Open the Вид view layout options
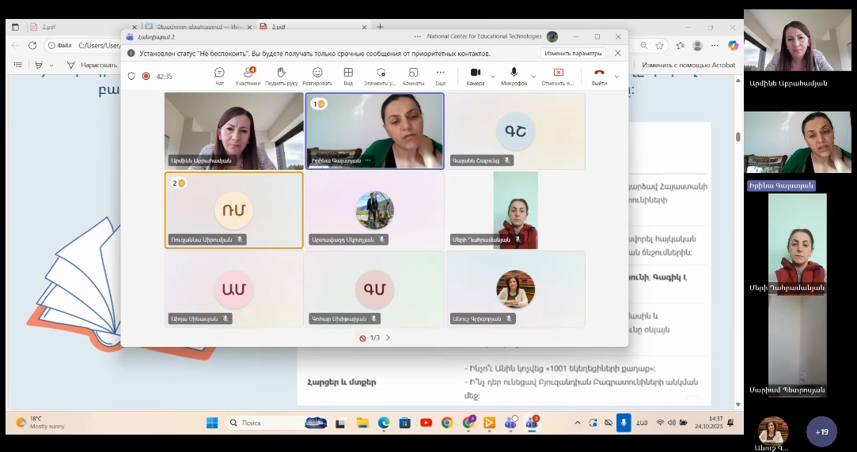Screen dimensions: 857x452 pyautogui.click(x=347, y=76)
